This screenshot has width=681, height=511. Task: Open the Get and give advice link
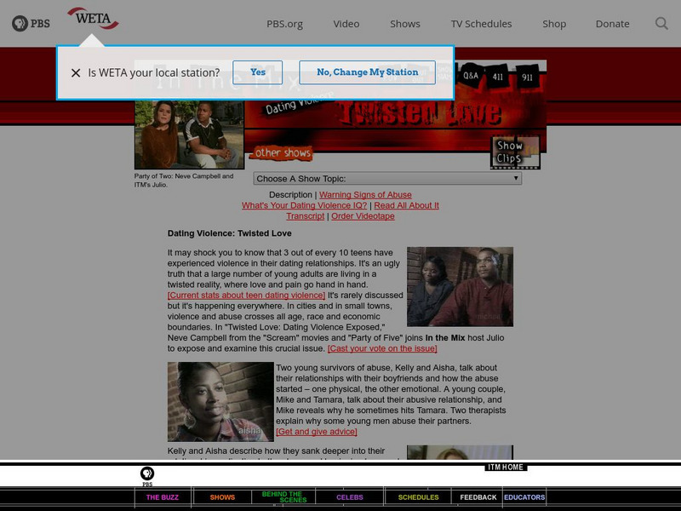coord(317,432)
